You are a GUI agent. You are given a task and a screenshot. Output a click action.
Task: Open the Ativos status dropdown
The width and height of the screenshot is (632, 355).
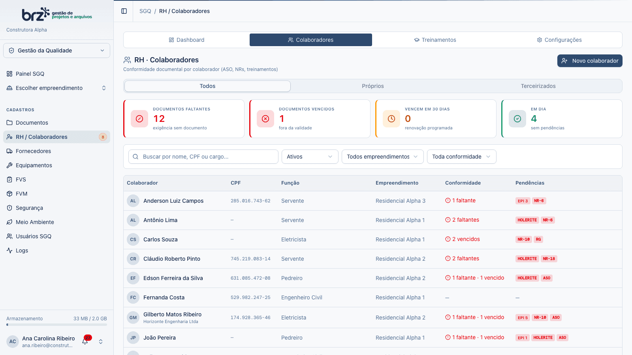(x=310, y=157)
